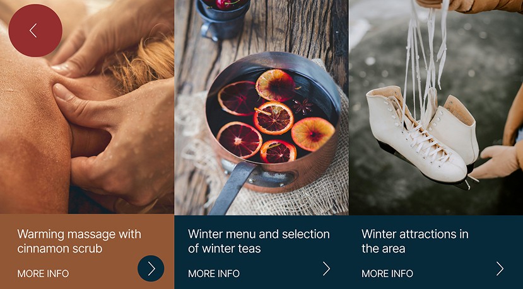Image resolution: width=523 pixels, height=289 pixels.
Task: Click MORE INFO under Winter menu
Action: 214,274
